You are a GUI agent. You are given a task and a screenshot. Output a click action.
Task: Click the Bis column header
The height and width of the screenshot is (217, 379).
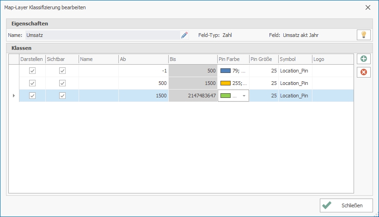(193, 59)
